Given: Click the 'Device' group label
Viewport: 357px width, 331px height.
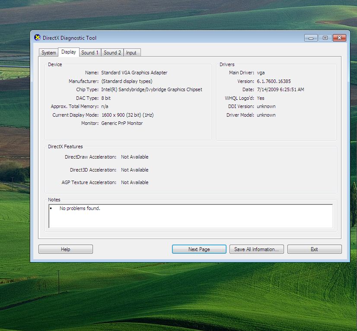Looking at the screenshot, I should pos(55,64).
